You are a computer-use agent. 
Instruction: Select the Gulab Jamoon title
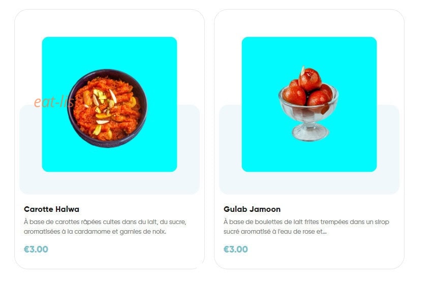(252, 209)
